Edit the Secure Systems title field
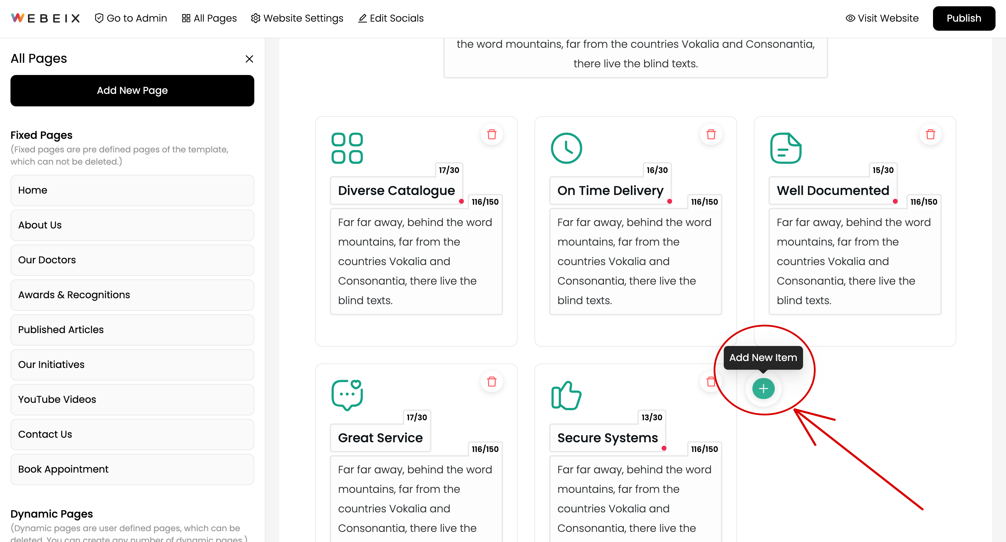This screenshot has width=1006, height=542. click(607, 438)
